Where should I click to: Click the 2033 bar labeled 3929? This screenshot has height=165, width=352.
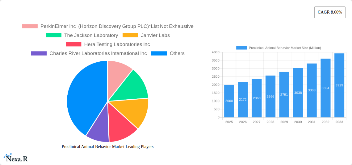[339, 85]
